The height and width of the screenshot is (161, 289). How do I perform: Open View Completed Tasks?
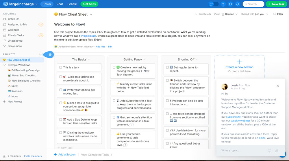pyautogui.click(x=97, y=155)
